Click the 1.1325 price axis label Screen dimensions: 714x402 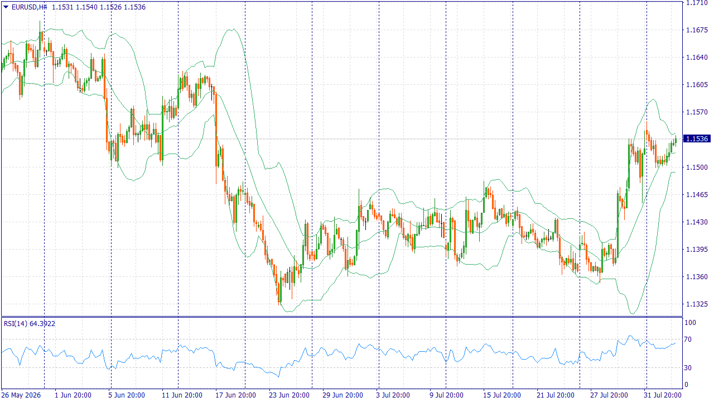[697, 304]
